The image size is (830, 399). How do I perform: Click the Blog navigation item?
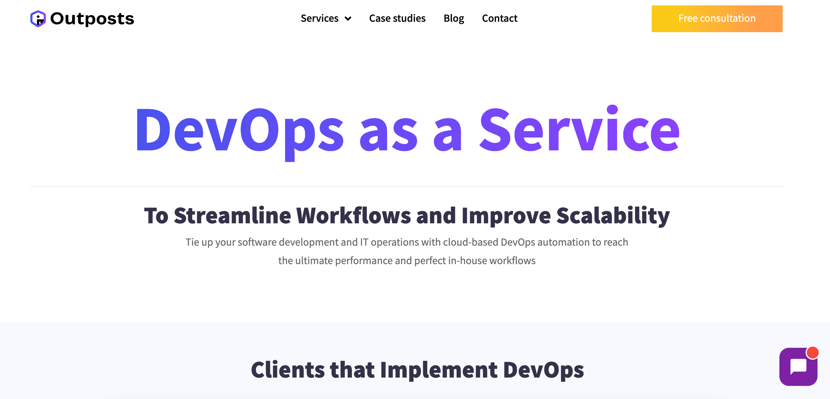coord(454,18)
